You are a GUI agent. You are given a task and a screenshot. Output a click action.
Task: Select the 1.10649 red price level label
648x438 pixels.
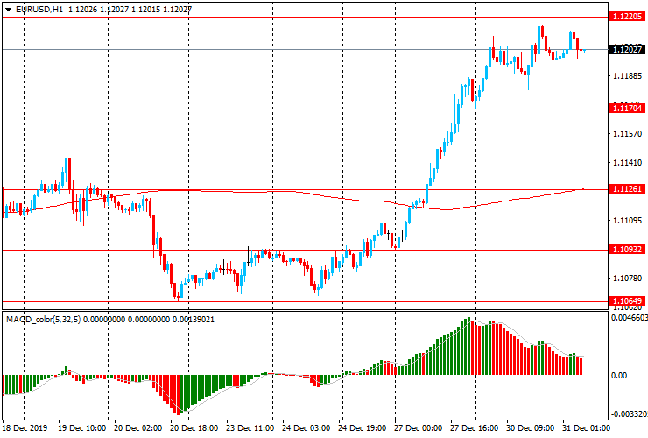click(x=627, y=301)
